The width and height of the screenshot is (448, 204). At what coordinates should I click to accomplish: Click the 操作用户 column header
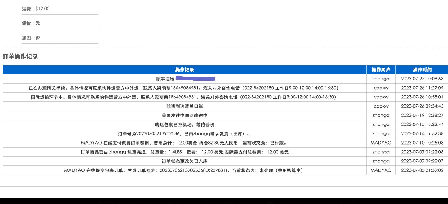(381, 70)
